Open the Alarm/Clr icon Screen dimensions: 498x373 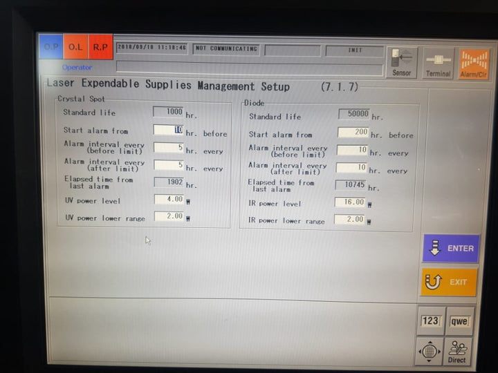[x=474, y=62]
